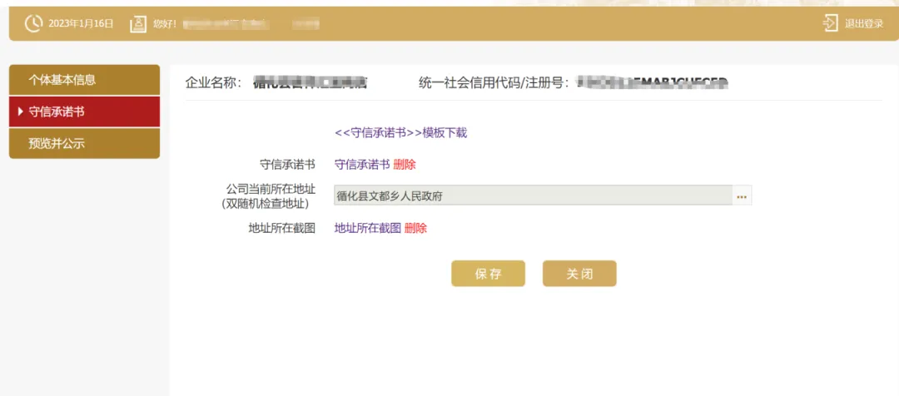Click the 守信承诺书 field label on the left
Viewport: 899px width, 396px height.
[x=288, y=165]
